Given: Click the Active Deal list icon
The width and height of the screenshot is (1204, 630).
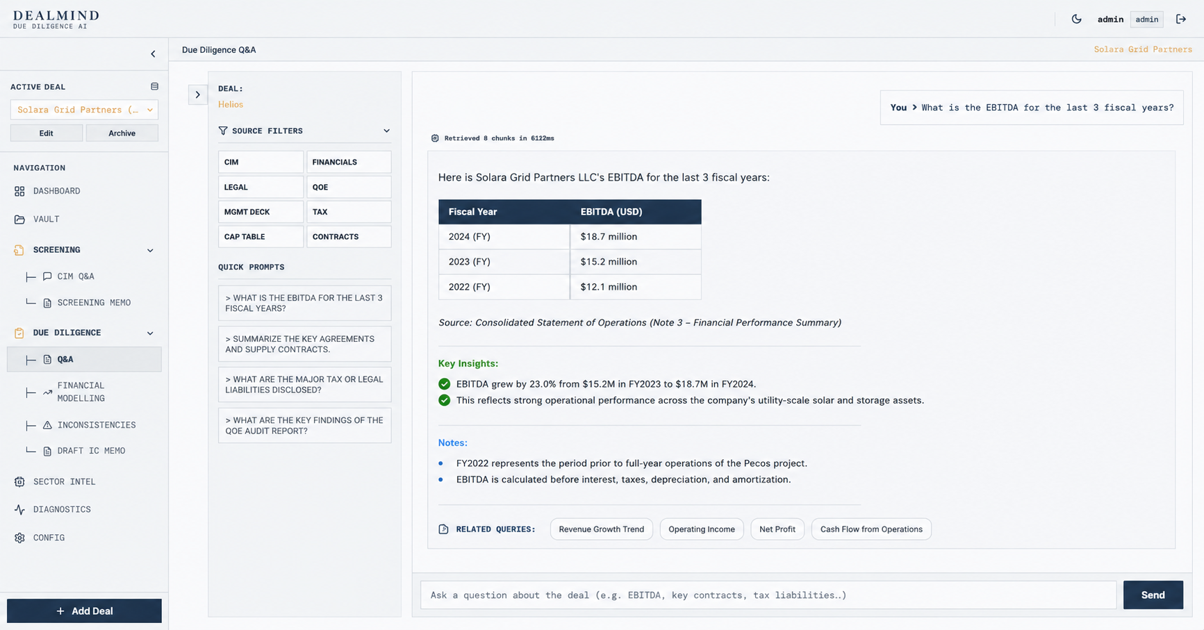Looking at the screenshot, I should click(154, 87).
